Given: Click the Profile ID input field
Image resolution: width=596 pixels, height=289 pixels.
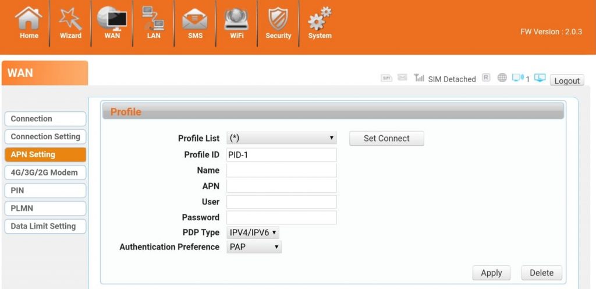Looking at the screenshot, I should click(281, 155).
